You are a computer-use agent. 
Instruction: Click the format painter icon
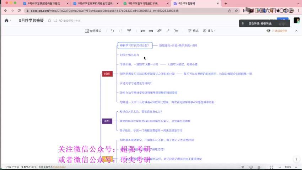tap(129, 31)
